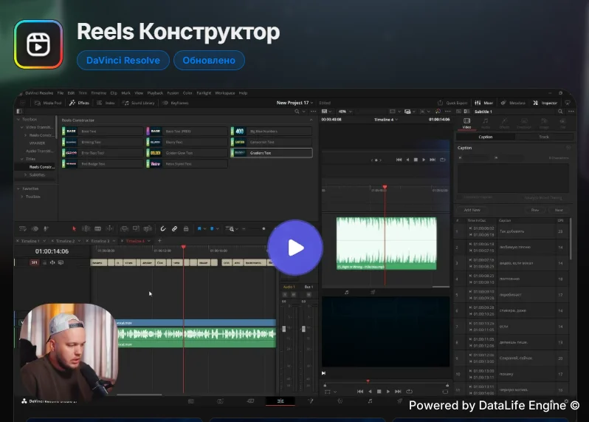Switch to the Timeline 1 tab
The height and width of the screenshot is (422, 589).
click(x=30, y=241)
